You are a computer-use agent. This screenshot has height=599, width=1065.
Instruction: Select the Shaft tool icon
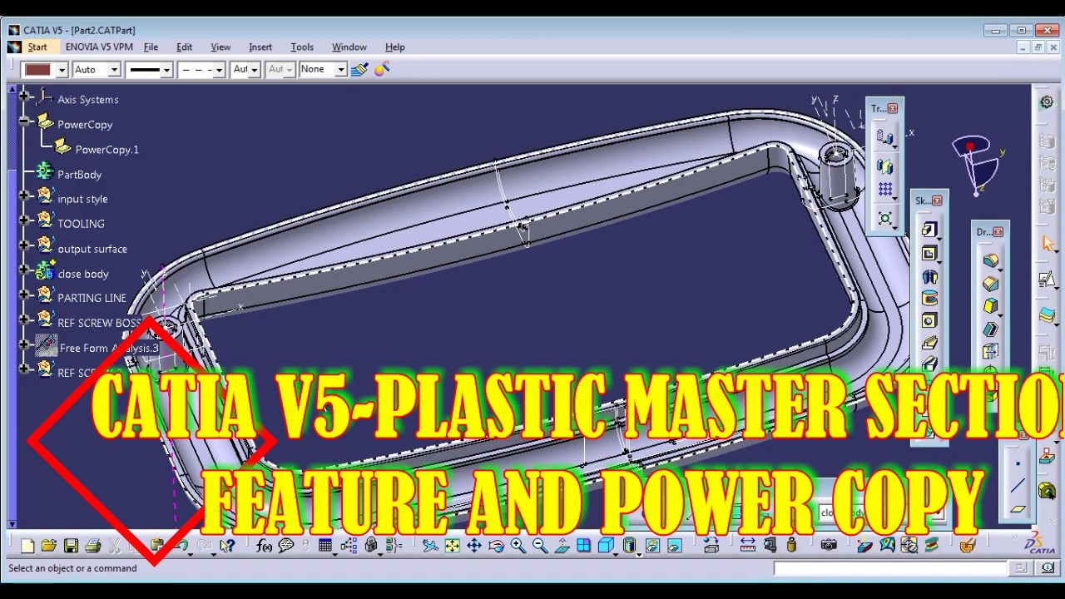pos(929,275)
